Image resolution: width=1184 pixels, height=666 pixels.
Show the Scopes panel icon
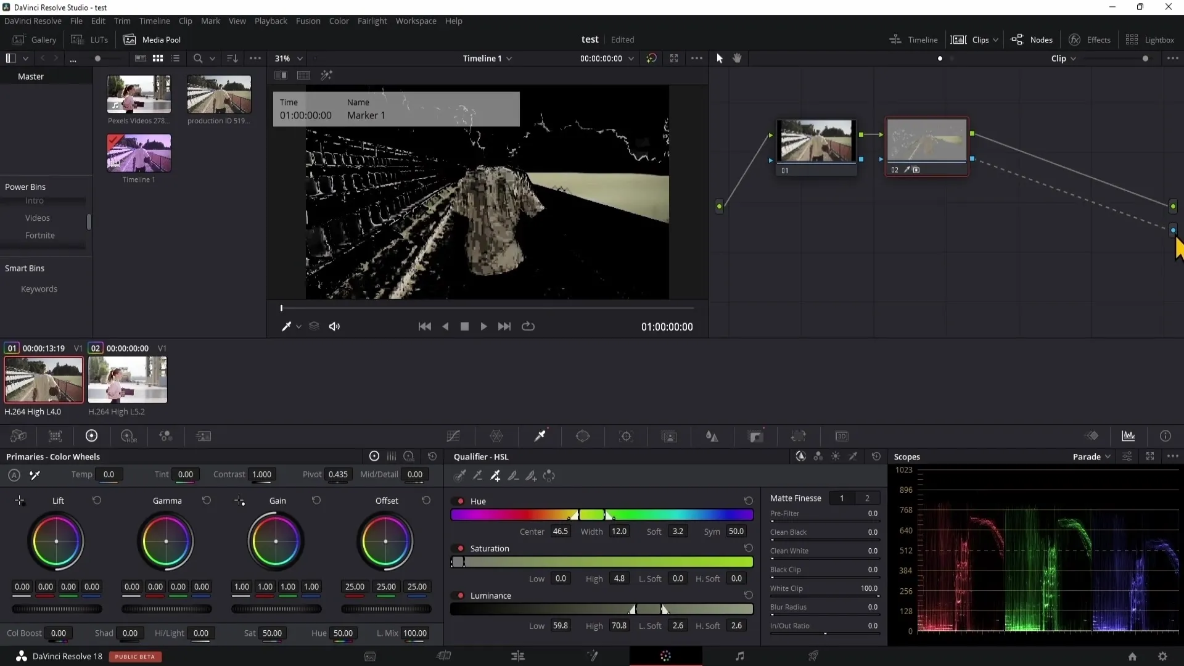pos(1128,436)
